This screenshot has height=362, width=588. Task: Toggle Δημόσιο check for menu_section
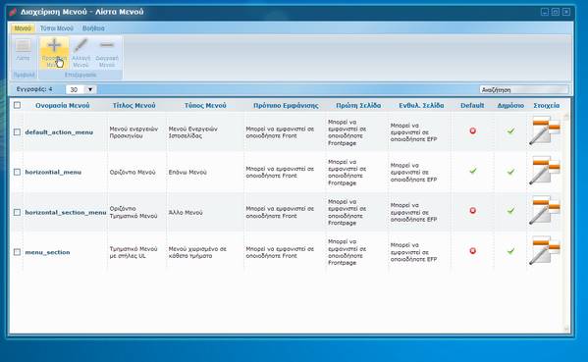click(510, 251)
